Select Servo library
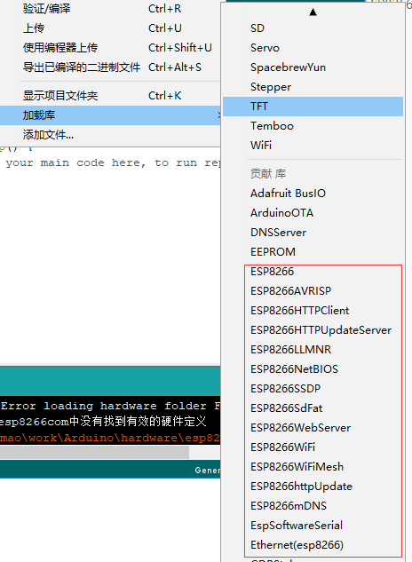 [313, 48]
